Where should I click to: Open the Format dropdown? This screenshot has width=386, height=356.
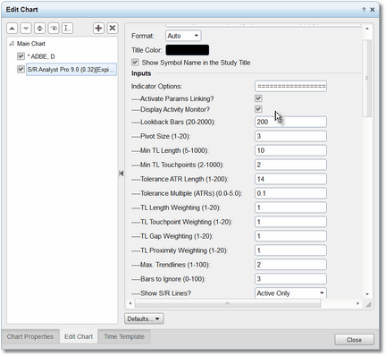coord(183,36)
